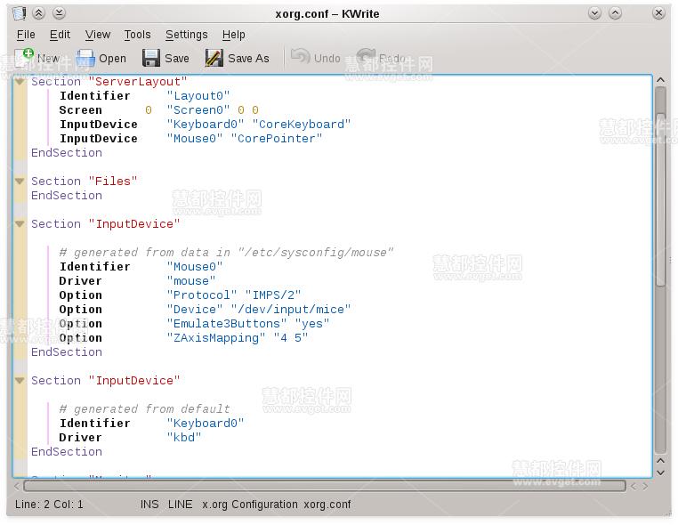Click the "IMPS/2" protocol value
The width and height of the screenshot is (678, 525).
(273, 295)
